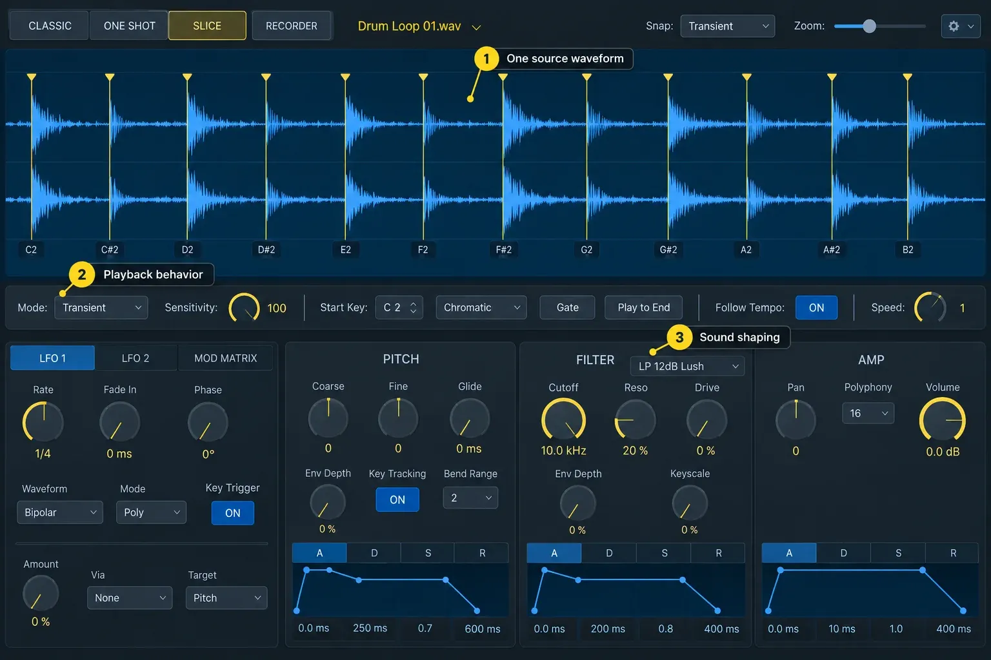Viewport: 991px width, 660px height.
Task: Select the slice marker above C2
Action: click(32, 77)
